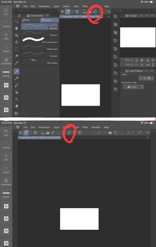Click Fill bucket icon in lower command bar
Viewport: 156px width, 247px height.
(110, 133)
